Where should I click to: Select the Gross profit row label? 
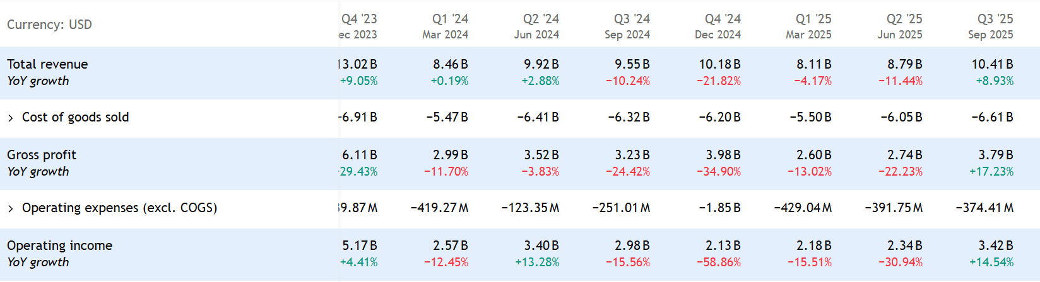pyautogui.click(x=42, y=155)
